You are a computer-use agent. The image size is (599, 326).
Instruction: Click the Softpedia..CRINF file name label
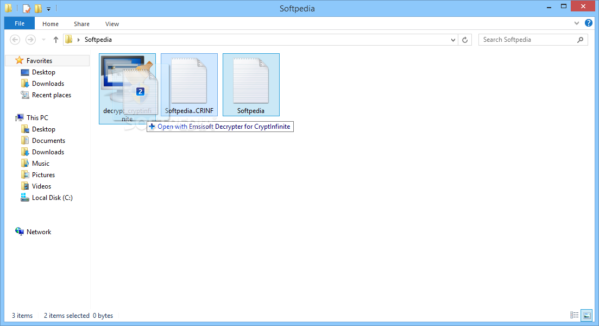click(189, 111)
